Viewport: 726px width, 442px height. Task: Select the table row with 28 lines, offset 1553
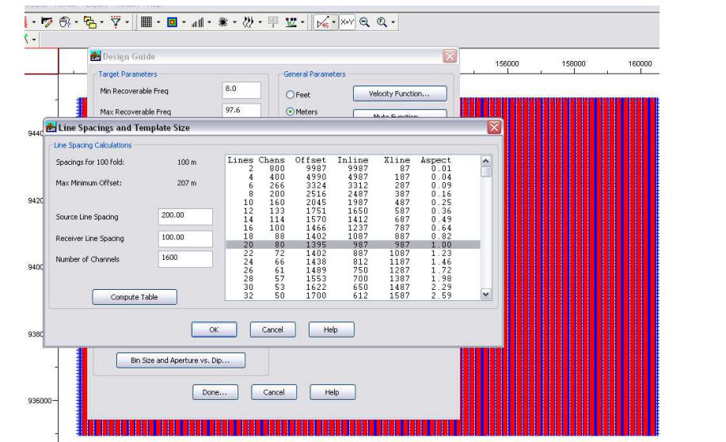click(353, 279)
